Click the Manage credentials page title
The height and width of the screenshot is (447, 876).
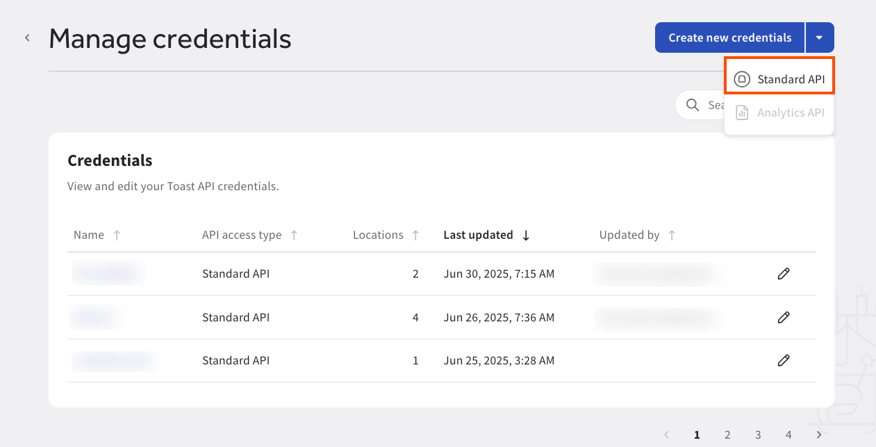[x=170, y=38]
